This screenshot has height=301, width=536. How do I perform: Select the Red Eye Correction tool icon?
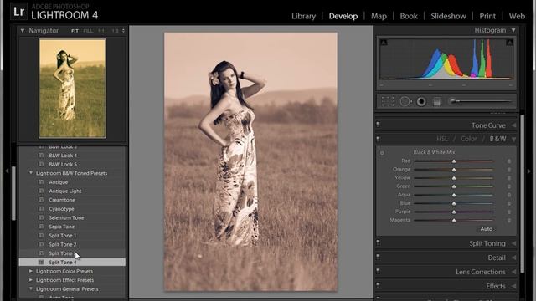(421, 101)
